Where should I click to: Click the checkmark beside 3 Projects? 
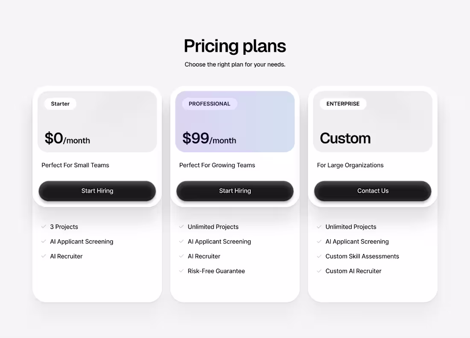click(44, 227)
